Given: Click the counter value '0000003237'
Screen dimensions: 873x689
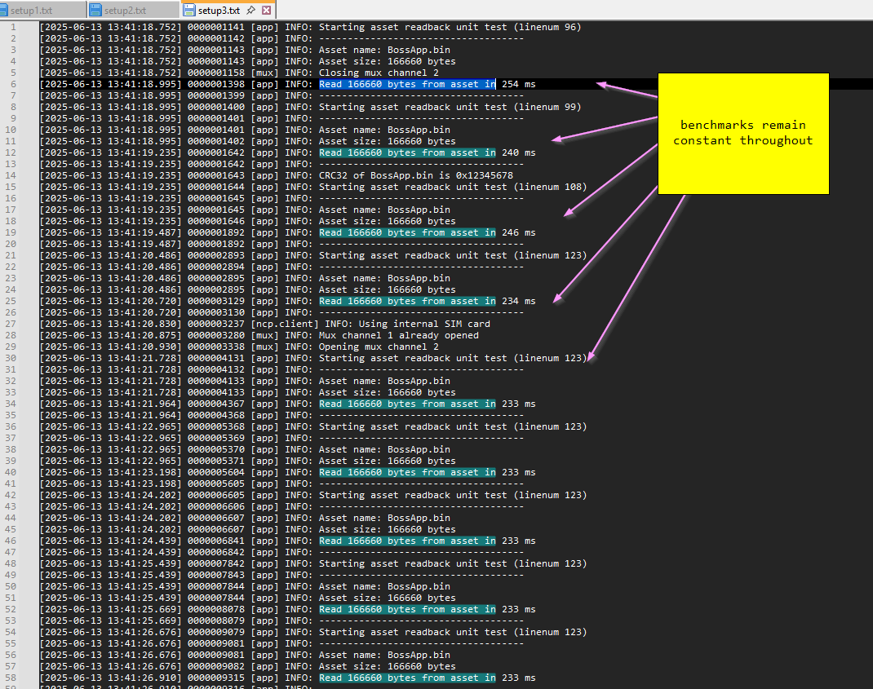Looking at the screenshot, I should click(x=216, y=324).
